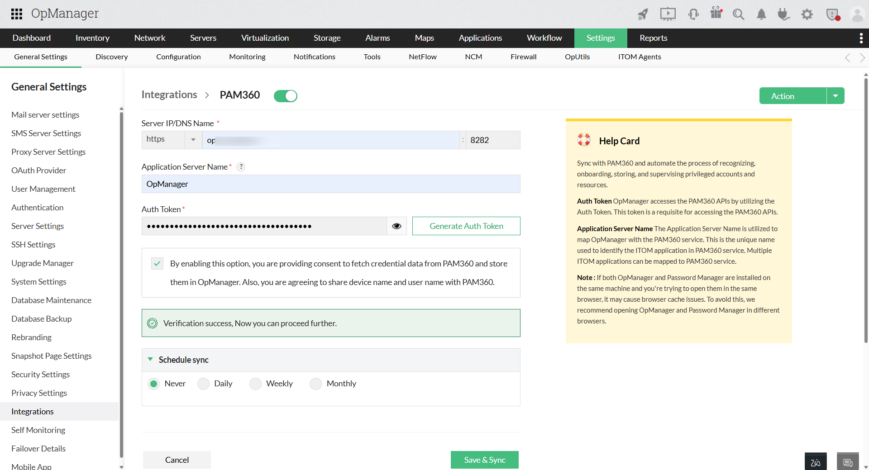
Task: Open the gear settings icon
Action: (807, 14)
